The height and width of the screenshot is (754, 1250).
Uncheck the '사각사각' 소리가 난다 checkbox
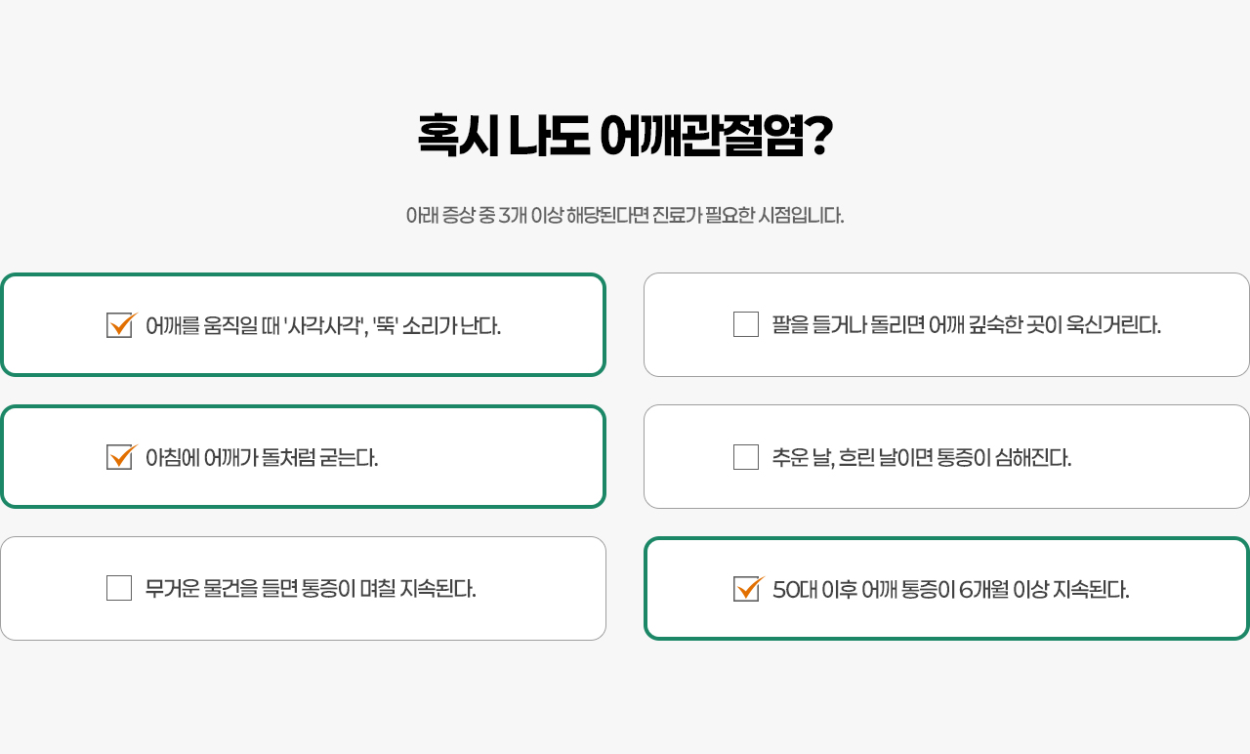pyautogui.click(x=119, y=325)
